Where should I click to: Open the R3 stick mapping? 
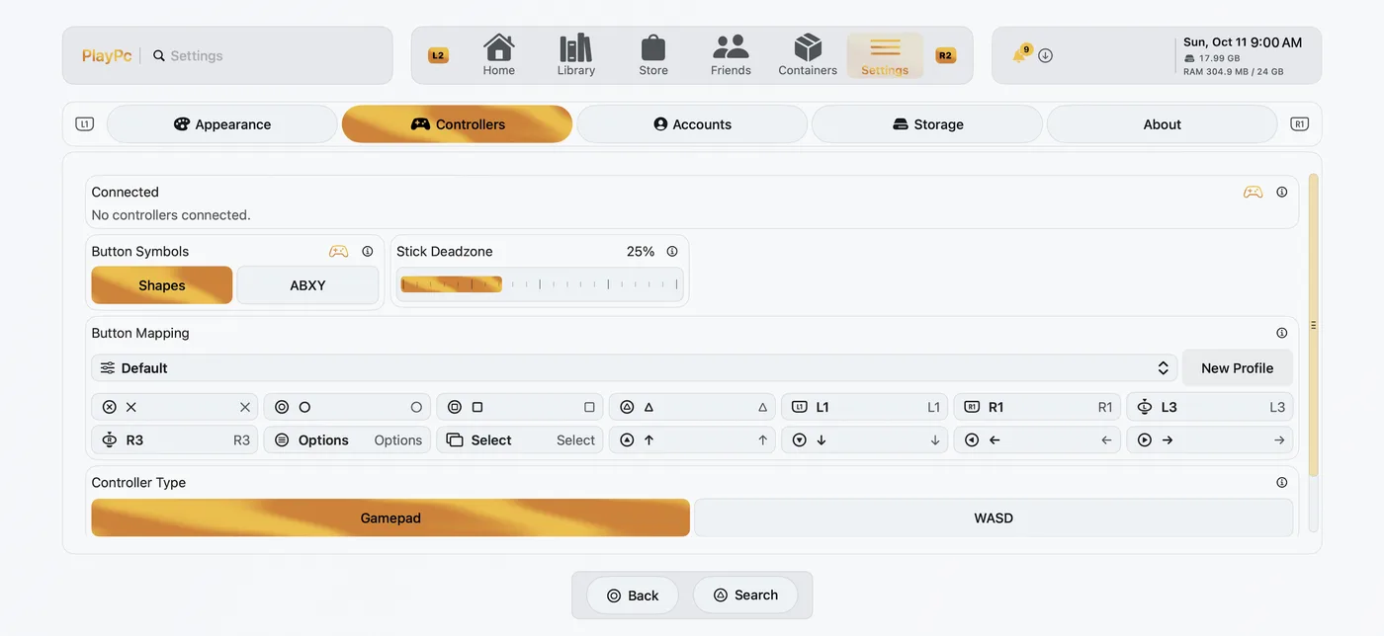(x=175, y=440)
